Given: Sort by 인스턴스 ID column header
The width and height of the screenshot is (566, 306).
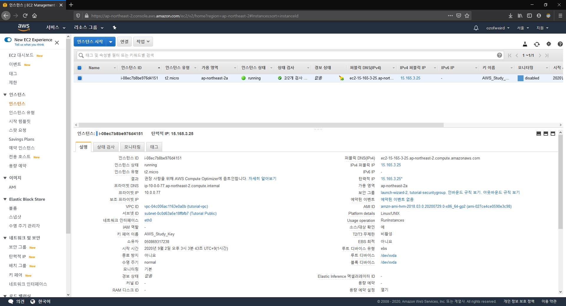Looking at the screenshot, I should click(140, 68).
